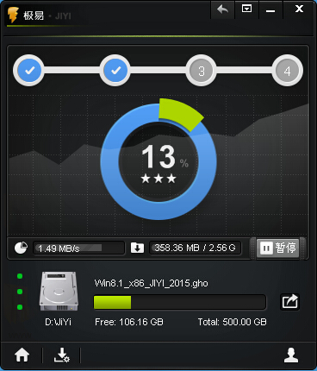Click the download arrow icon

click(137, 248)
